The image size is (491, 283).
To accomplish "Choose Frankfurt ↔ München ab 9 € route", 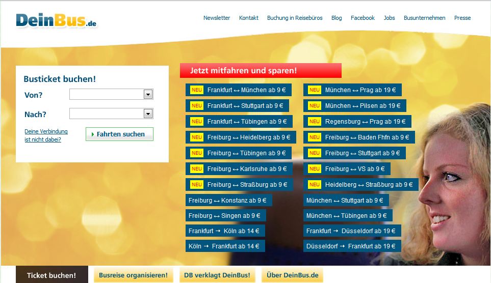I will (x=239, y=90).
